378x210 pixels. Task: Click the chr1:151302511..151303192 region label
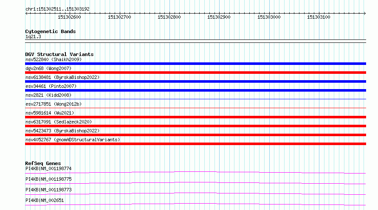57,9
